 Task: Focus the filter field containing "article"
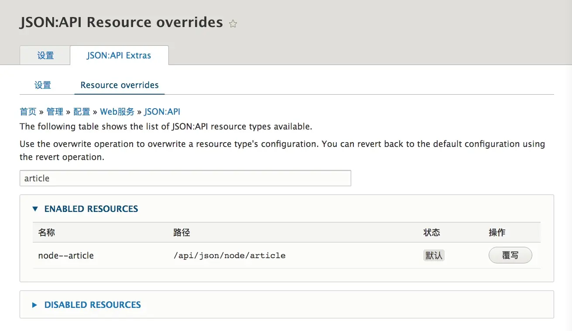pyautogui.click(x=185, y=178)
